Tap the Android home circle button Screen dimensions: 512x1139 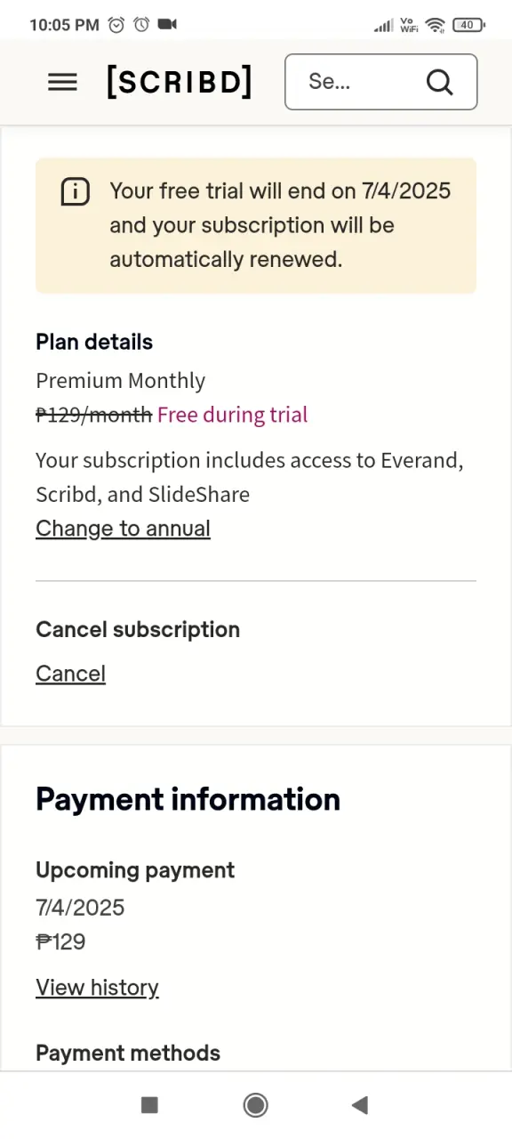click(x=256, y=1105)
